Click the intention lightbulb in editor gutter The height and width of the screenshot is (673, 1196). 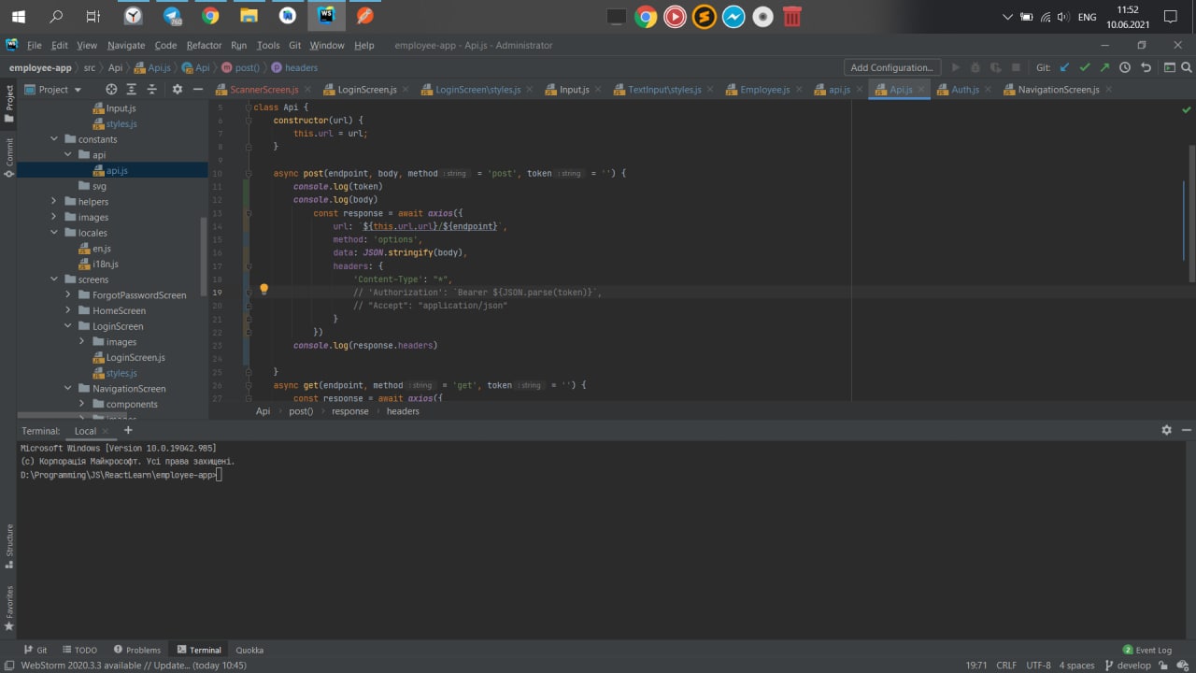263,290
